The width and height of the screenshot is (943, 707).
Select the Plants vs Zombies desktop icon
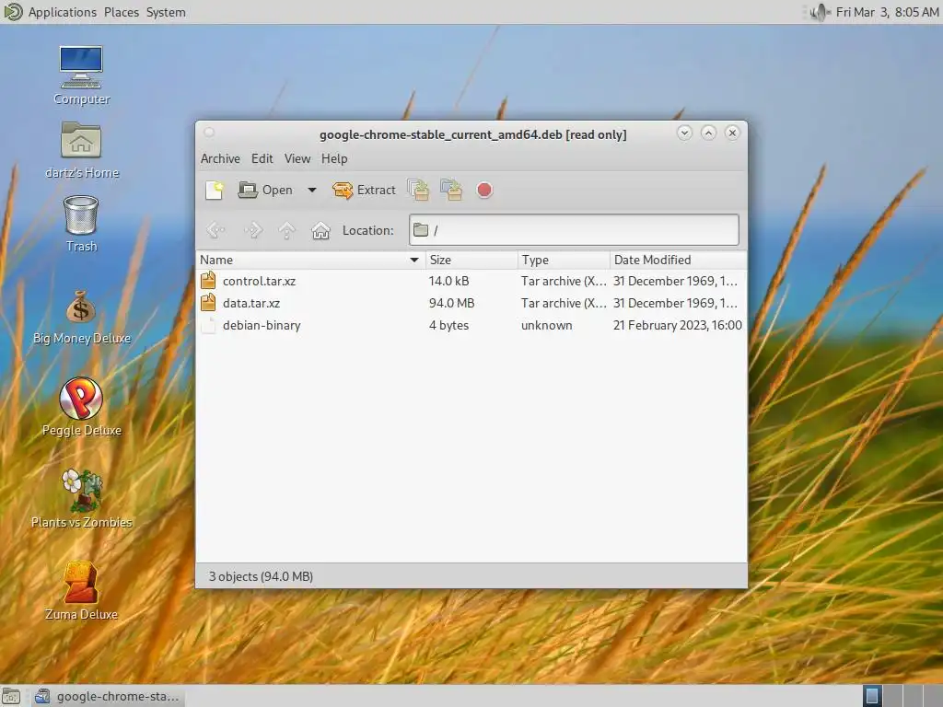(81, 499)
